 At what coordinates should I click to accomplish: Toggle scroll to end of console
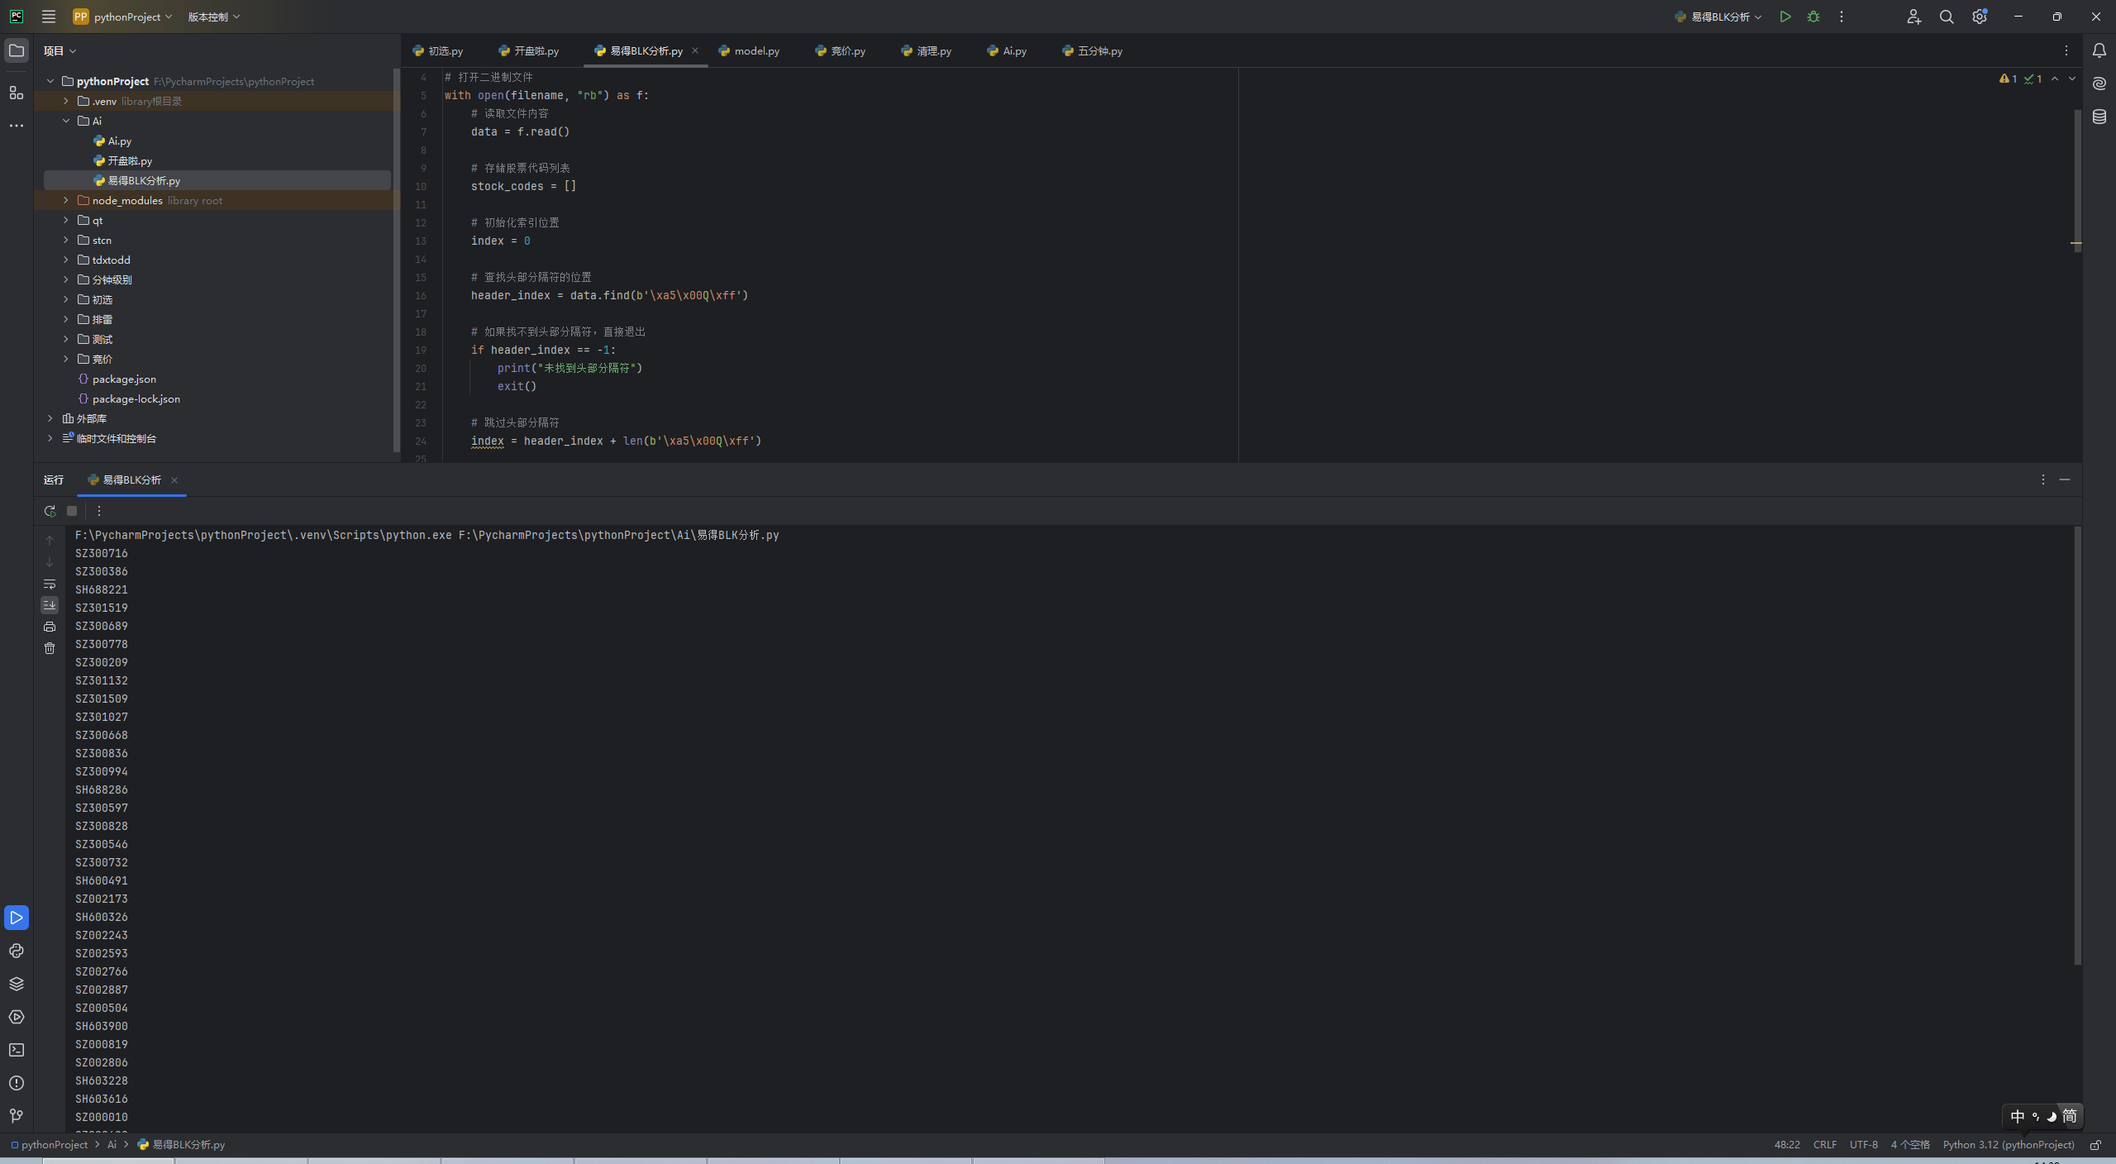pyautogui.click(x=50, y=605)
